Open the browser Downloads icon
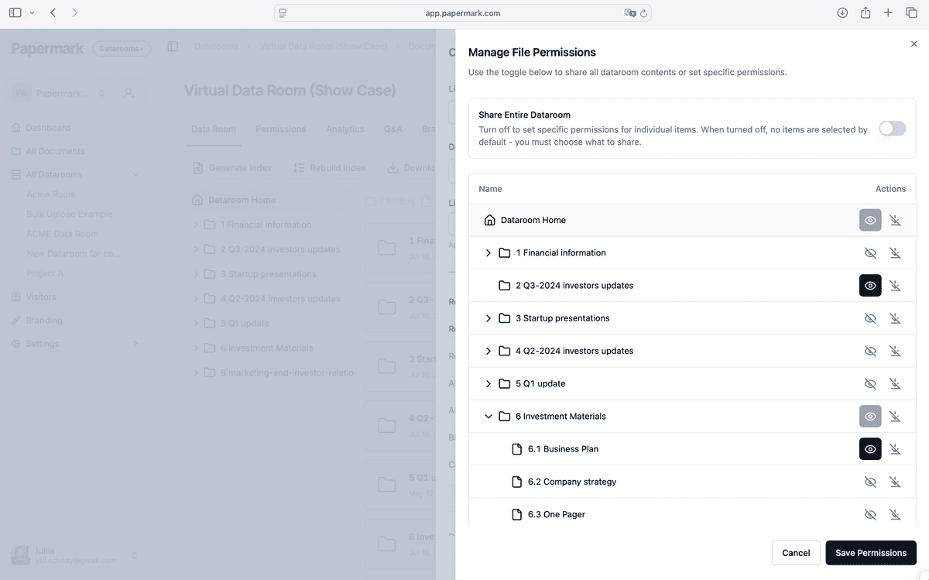This screenshot has width=929, height=580. coord(842,12)
